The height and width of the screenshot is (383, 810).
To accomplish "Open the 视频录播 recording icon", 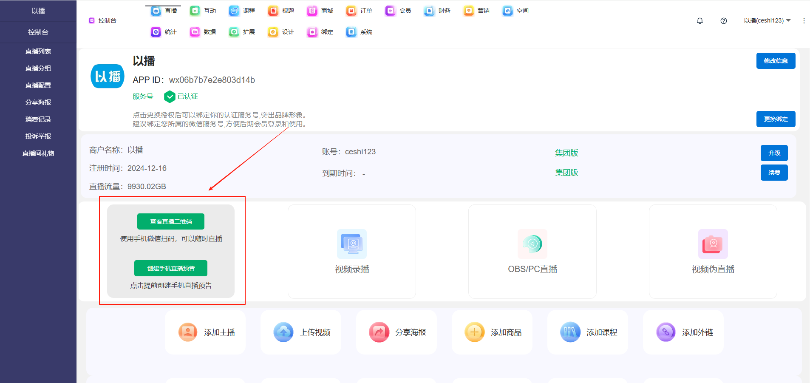I will (352, 244).
